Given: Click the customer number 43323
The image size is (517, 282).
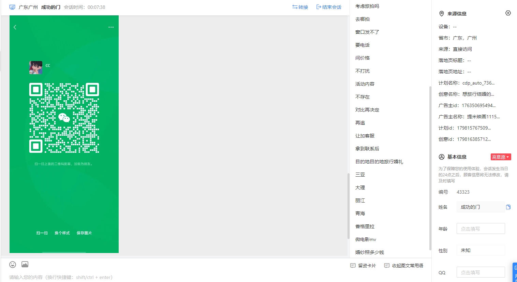Looking at the screenshot, I should tap(463, 192).
